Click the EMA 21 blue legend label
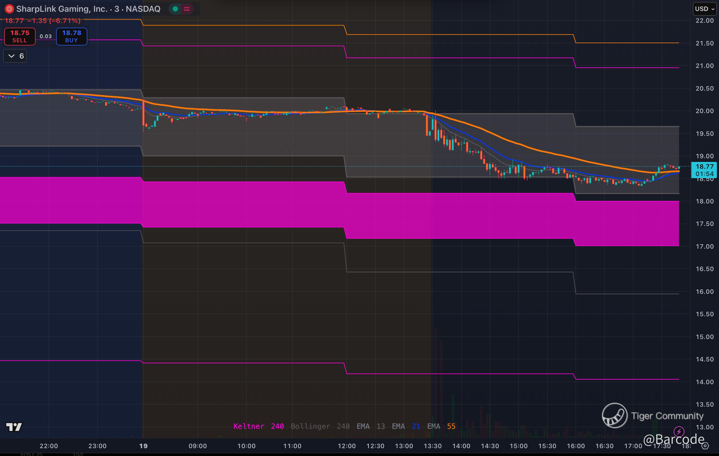 (x=406, y=426)
